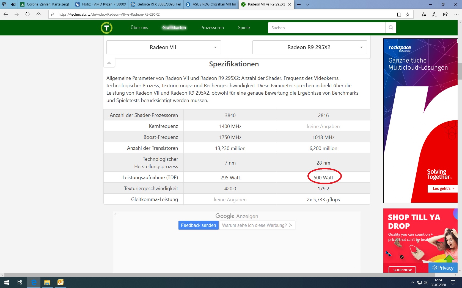
Task: Open a new browser tab
Action: click(x=299, y=4)
